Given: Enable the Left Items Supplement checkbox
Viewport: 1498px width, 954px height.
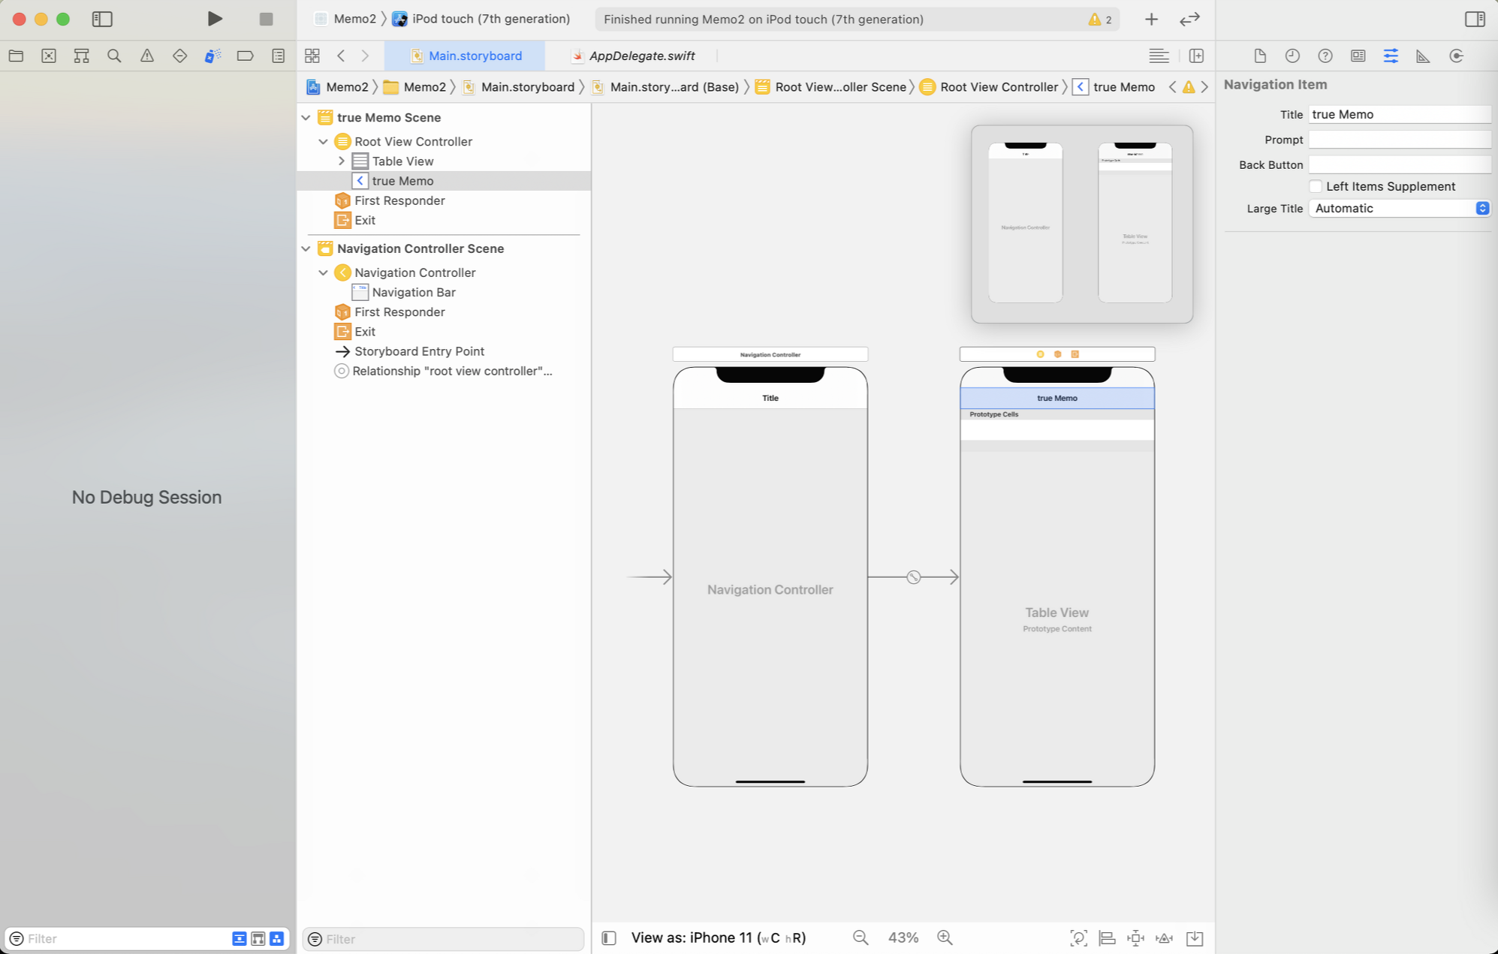Looking at the screenshot, I should [x=1315, y=186].
